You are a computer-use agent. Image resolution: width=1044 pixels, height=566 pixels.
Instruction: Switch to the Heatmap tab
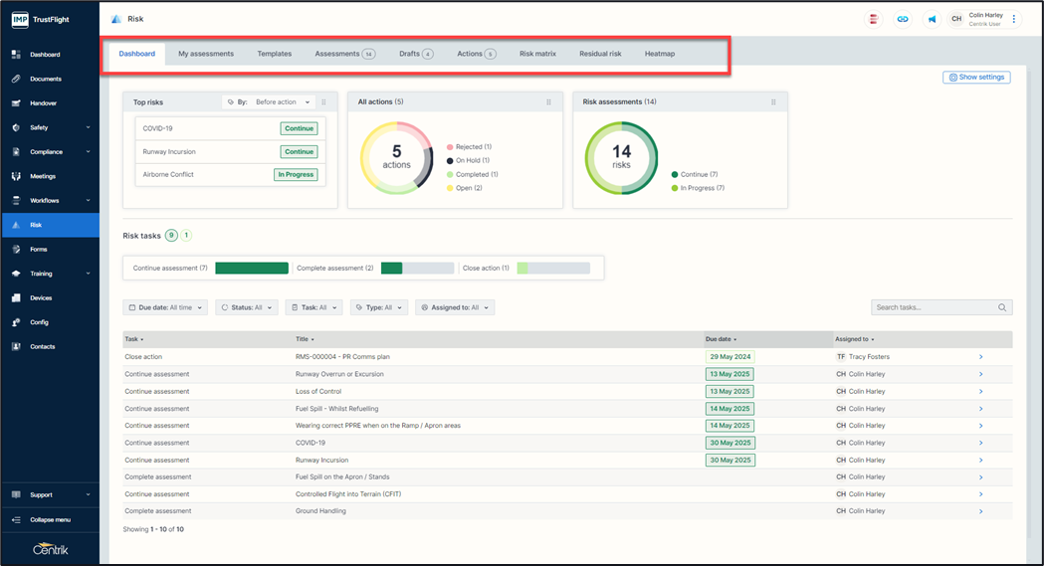659,54
